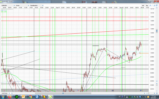159x99 pixels.
Task: Click the Sep 08 date label
Action: pyautogui.click(x=121, y=8)
